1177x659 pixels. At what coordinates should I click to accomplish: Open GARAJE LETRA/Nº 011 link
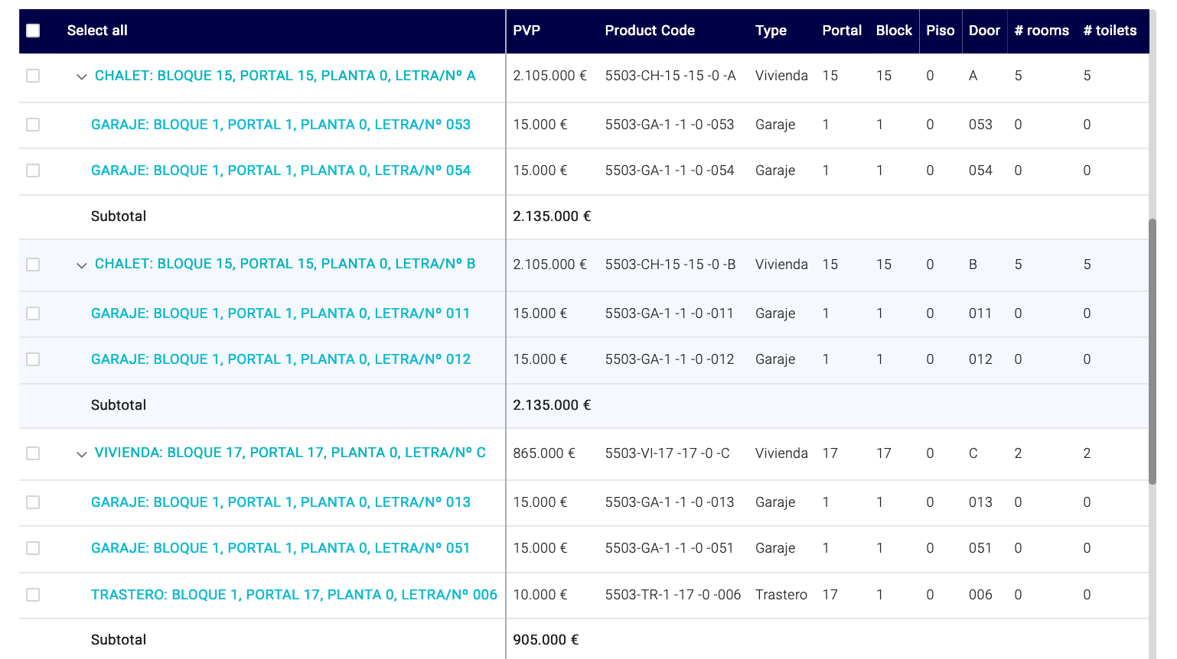[281, 313]
